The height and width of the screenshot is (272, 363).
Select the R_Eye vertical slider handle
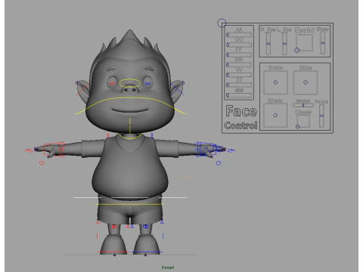[268, 44]
